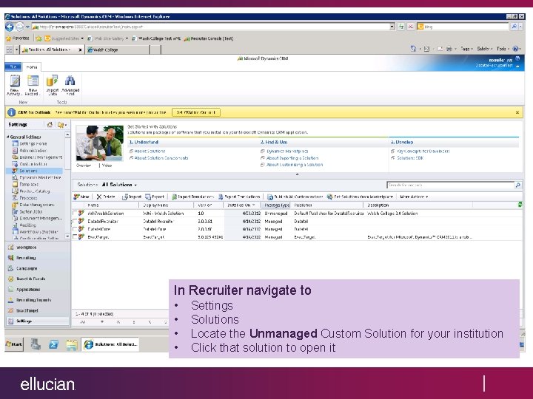Open Advanced Find binoculars icon

(70, 85)
